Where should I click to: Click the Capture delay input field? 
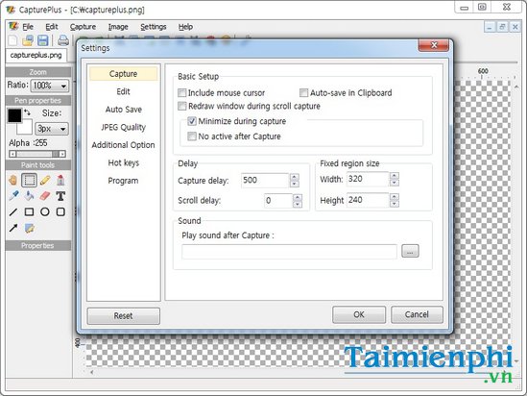click(x=265, y=181)
